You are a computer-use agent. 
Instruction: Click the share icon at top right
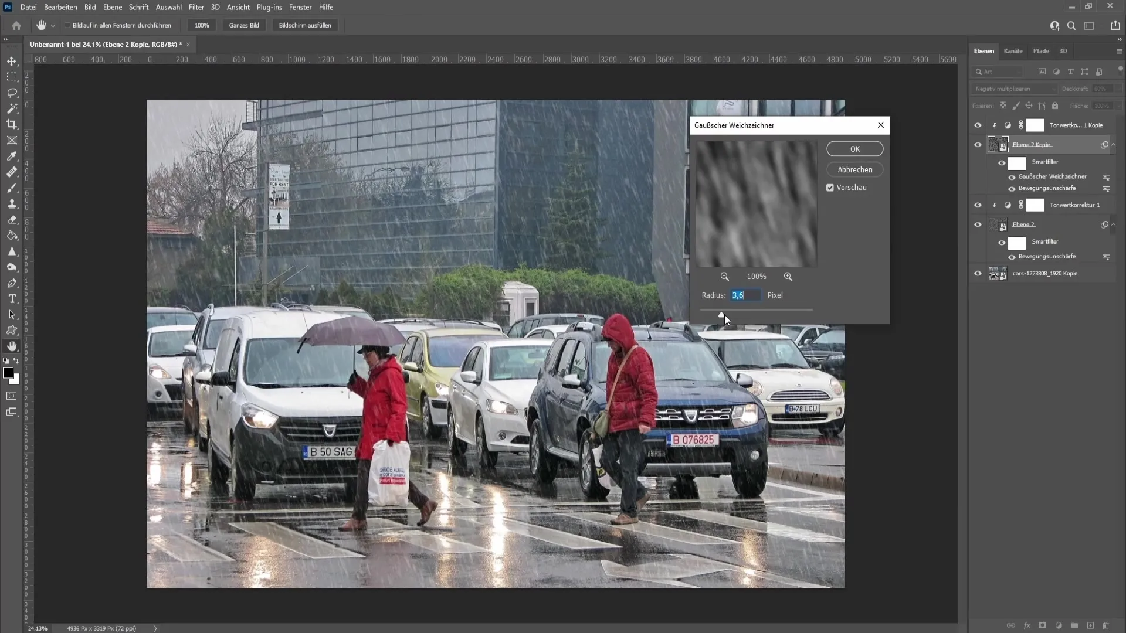[1115, 25]
